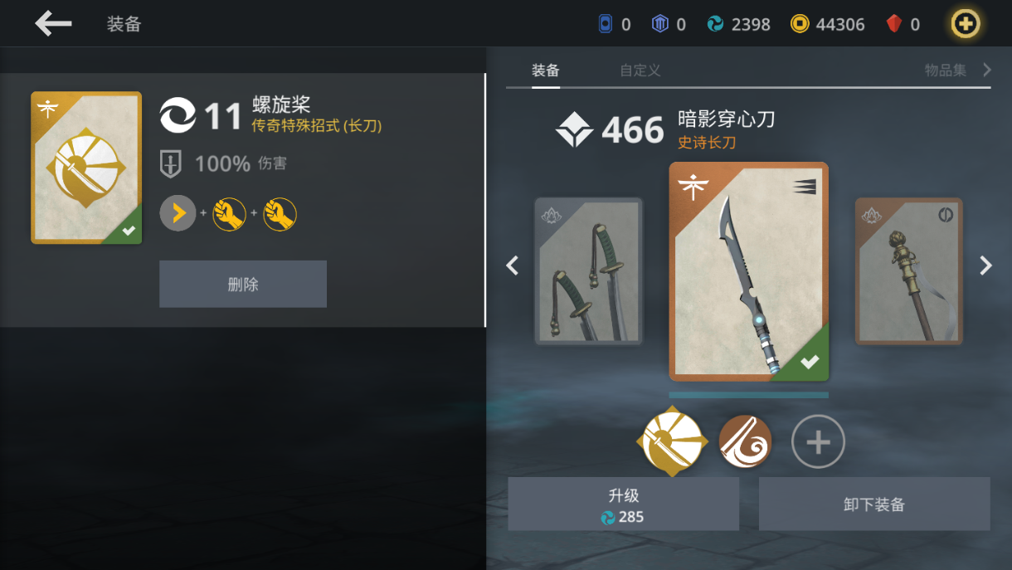Select the brown swirl move slot icon

tap(745, 441)
